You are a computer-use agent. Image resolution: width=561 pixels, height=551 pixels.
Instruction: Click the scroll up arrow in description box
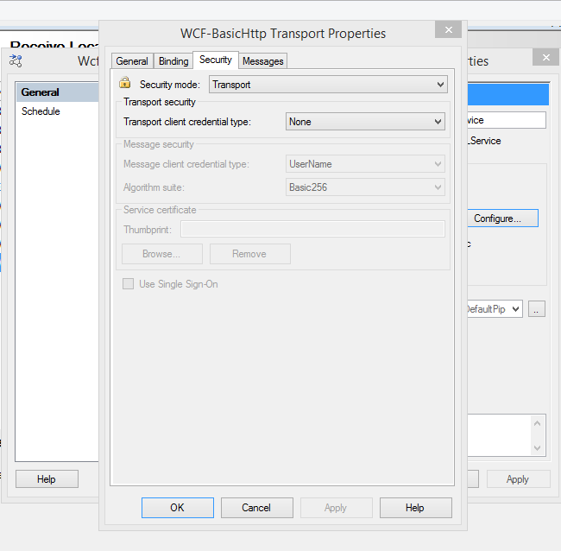tap(537, 423)
